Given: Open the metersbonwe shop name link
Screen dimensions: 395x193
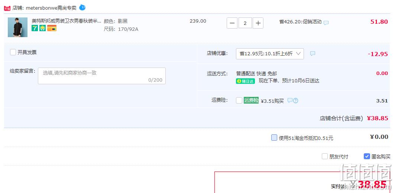Looking at the screenshot, I should pyautogui.click(x=51, y=8).
